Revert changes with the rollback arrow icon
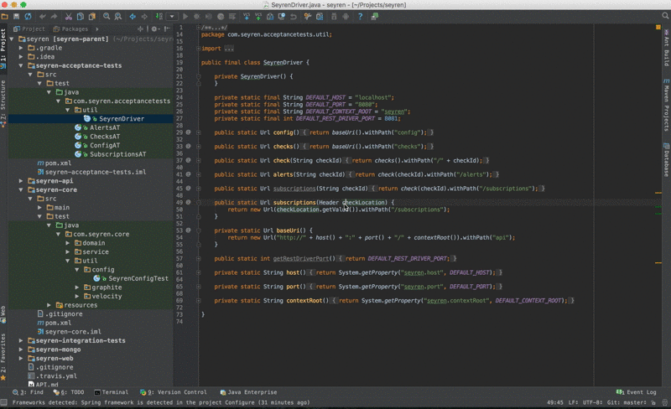 point(293,16)
